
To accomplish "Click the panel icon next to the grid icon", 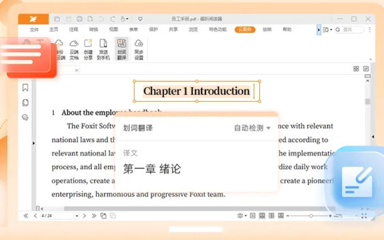I will click(366, 69).
